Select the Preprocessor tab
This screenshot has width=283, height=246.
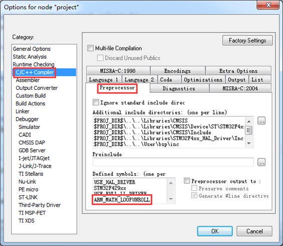tap(117, 88)
